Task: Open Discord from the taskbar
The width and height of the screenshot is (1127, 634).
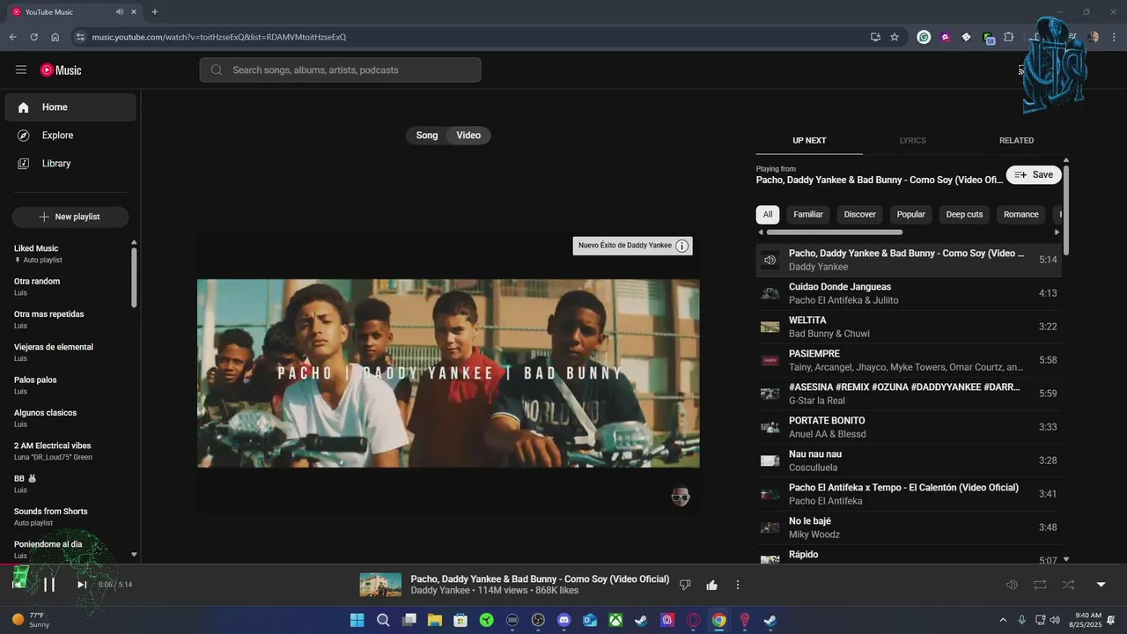Action: click(x=564, y=620)
